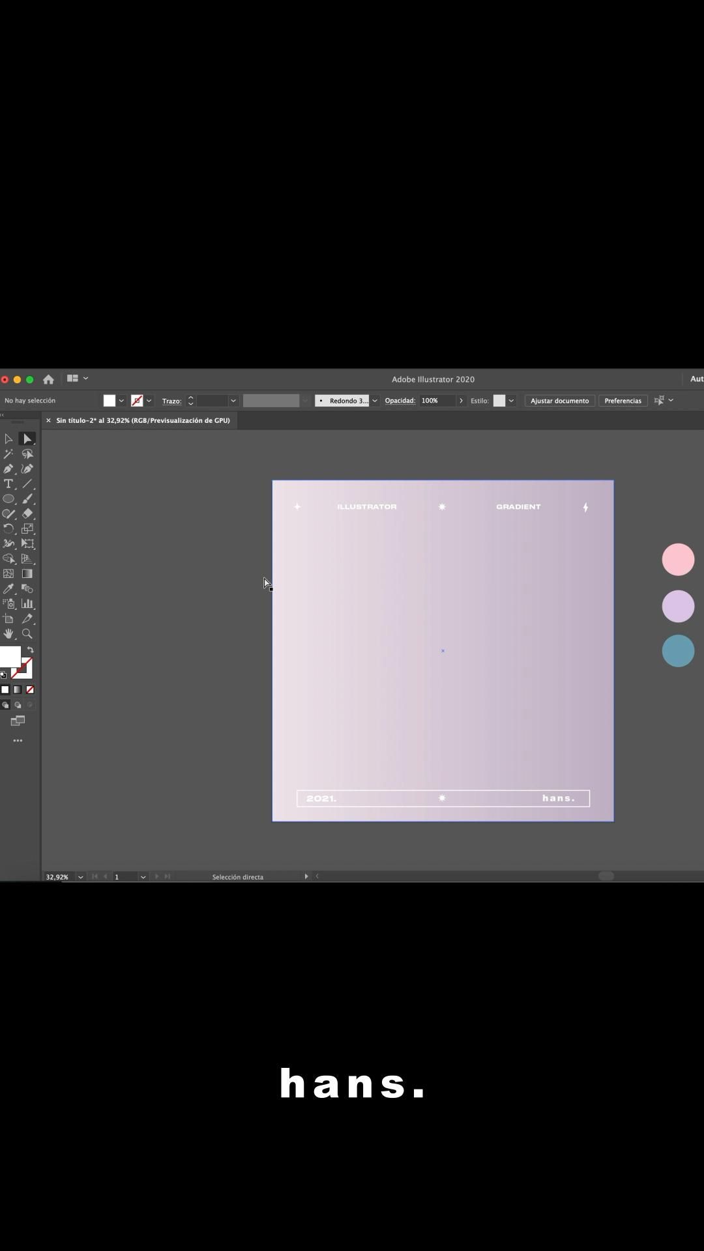Open Preferencias from the control bar
Screen dimensions: 704x1251
tap(623, 401)
